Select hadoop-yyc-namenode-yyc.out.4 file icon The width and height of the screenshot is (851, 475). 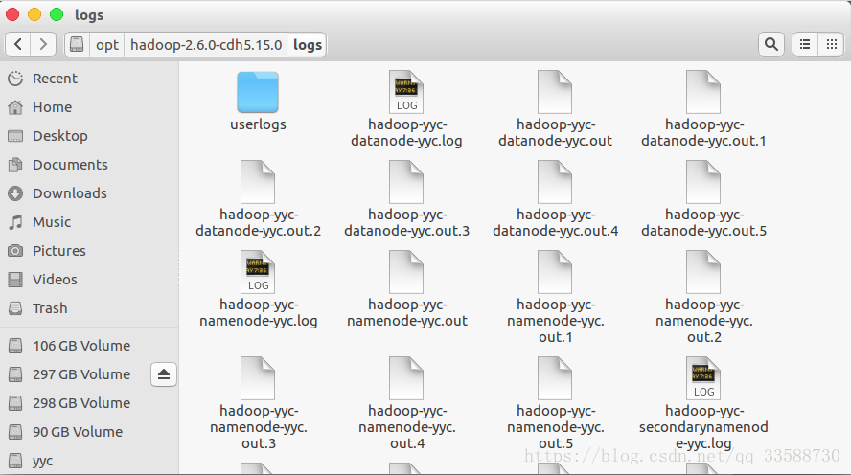click(406, 378)
